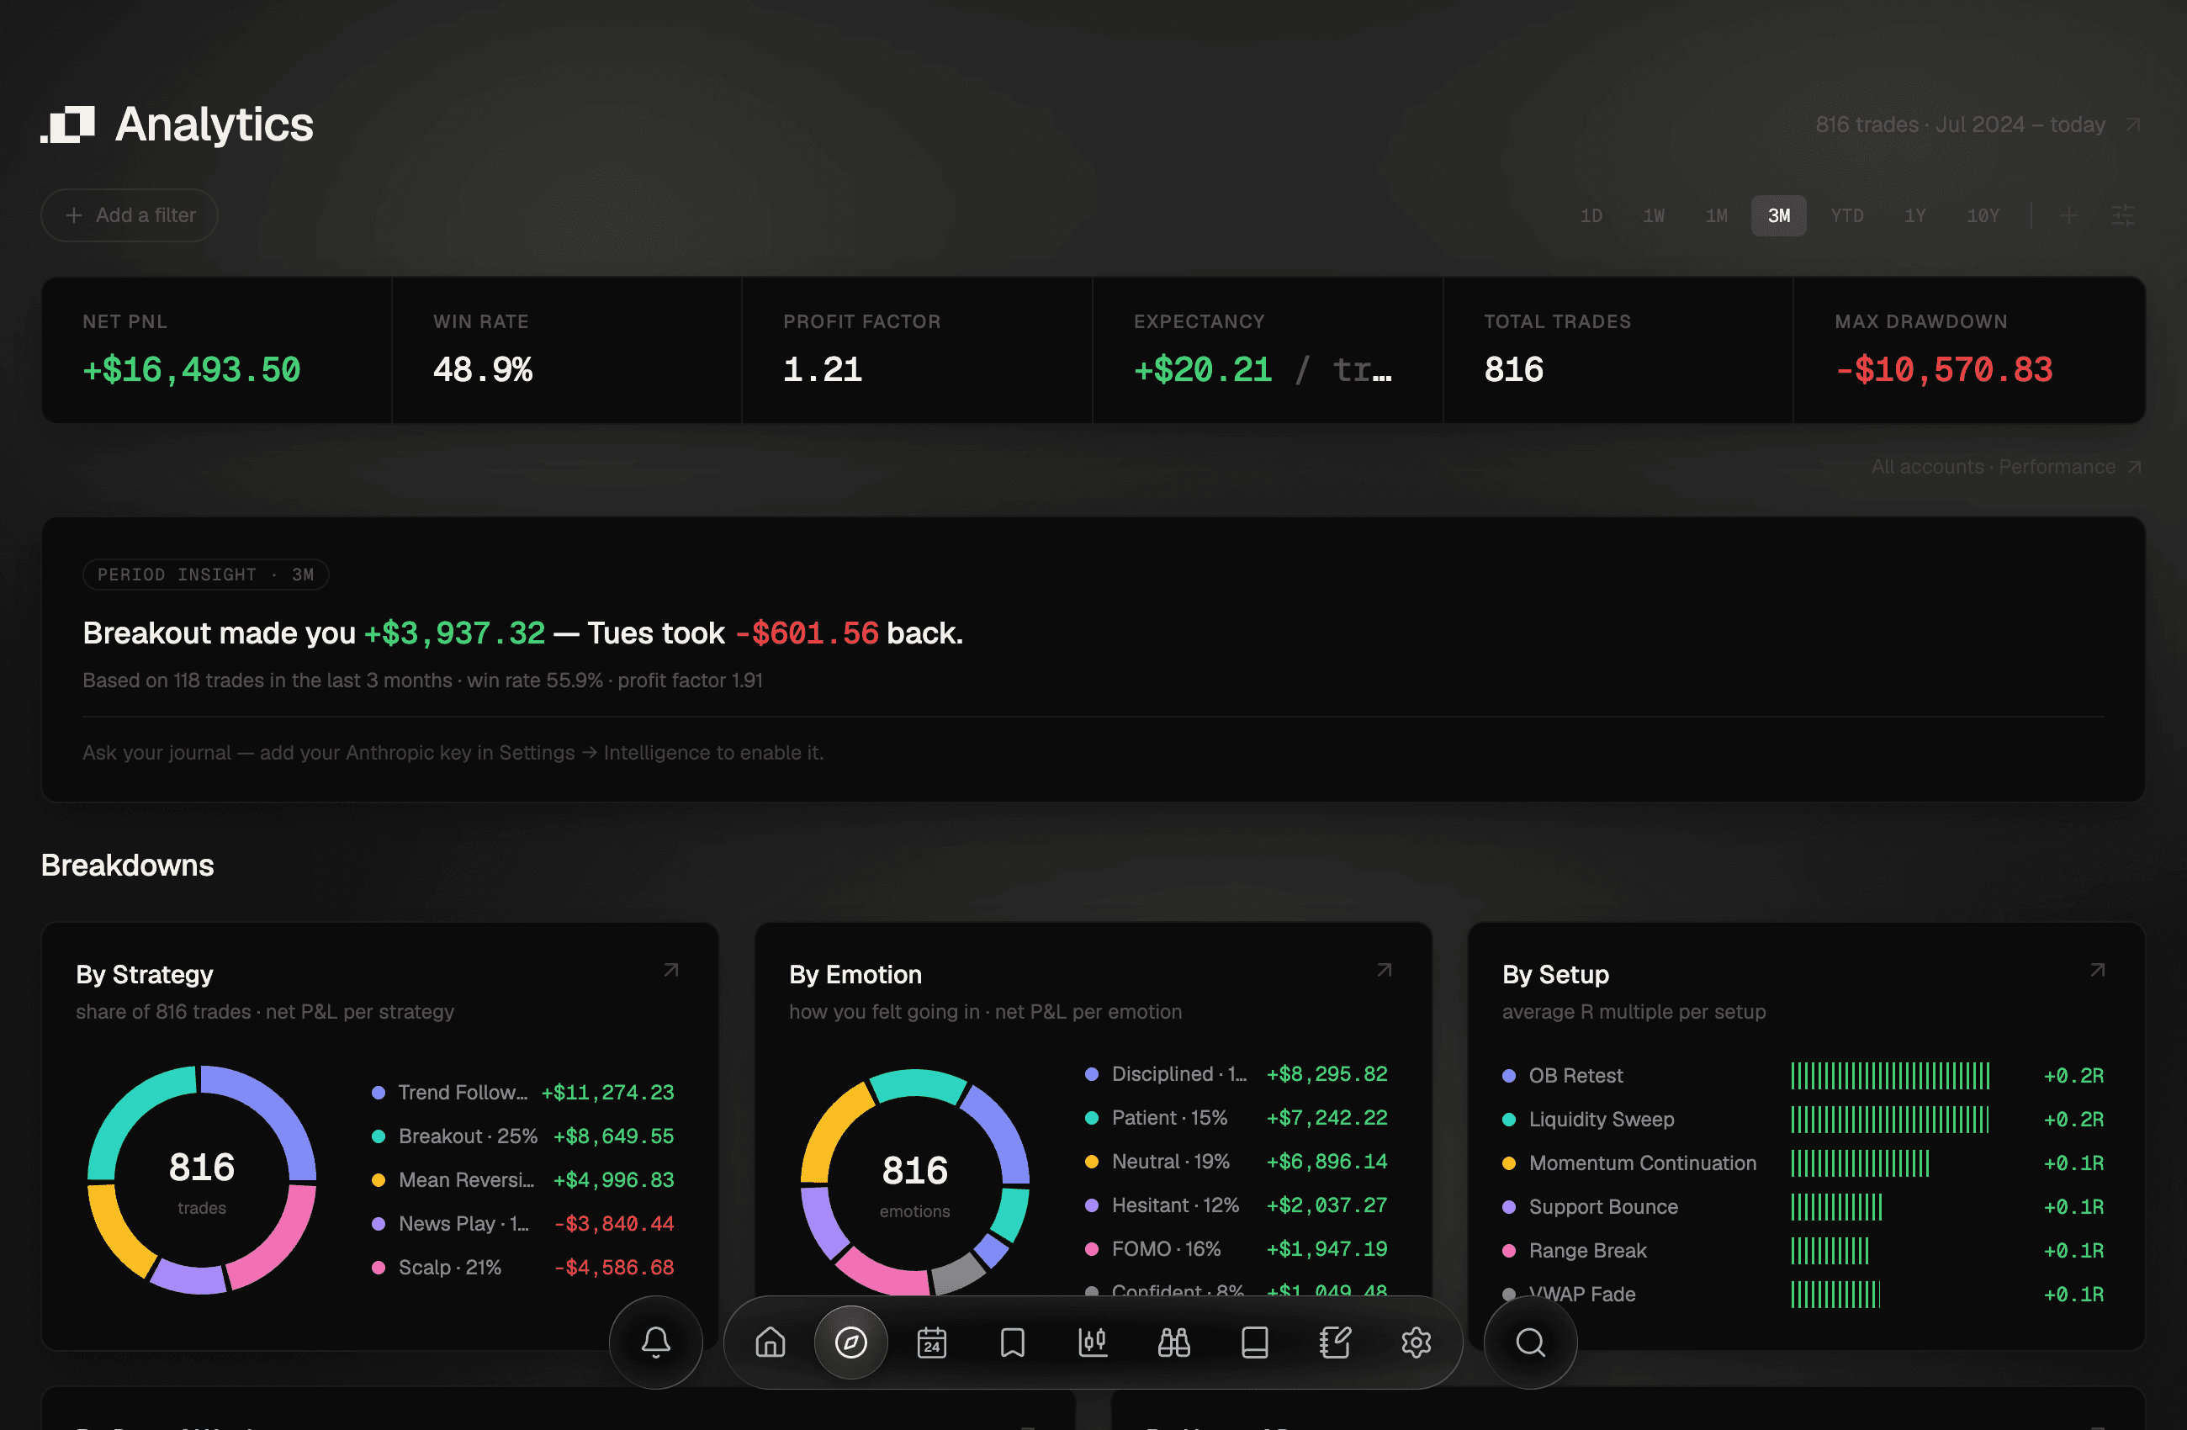
Task: Select the compass Analytics dock icon
Action: click(851, 1342)
